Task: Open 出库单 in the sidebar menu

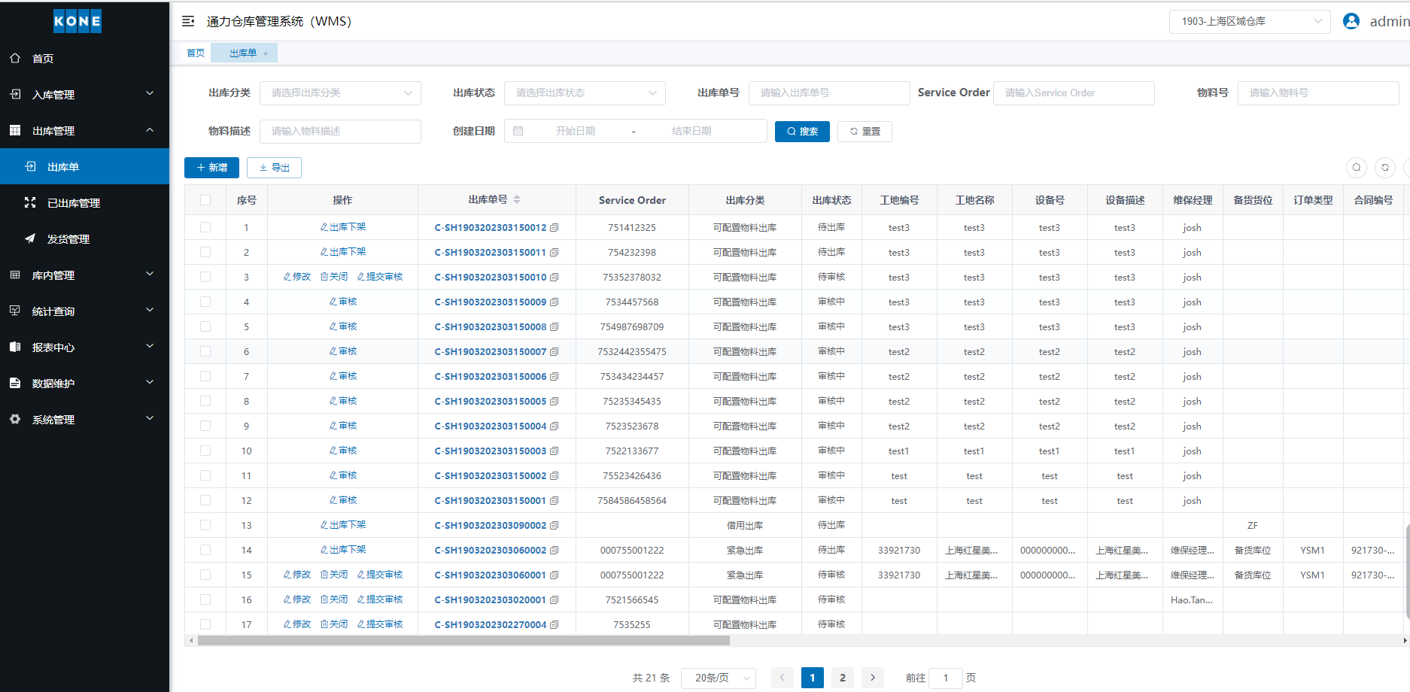Action: coord(84,166)
